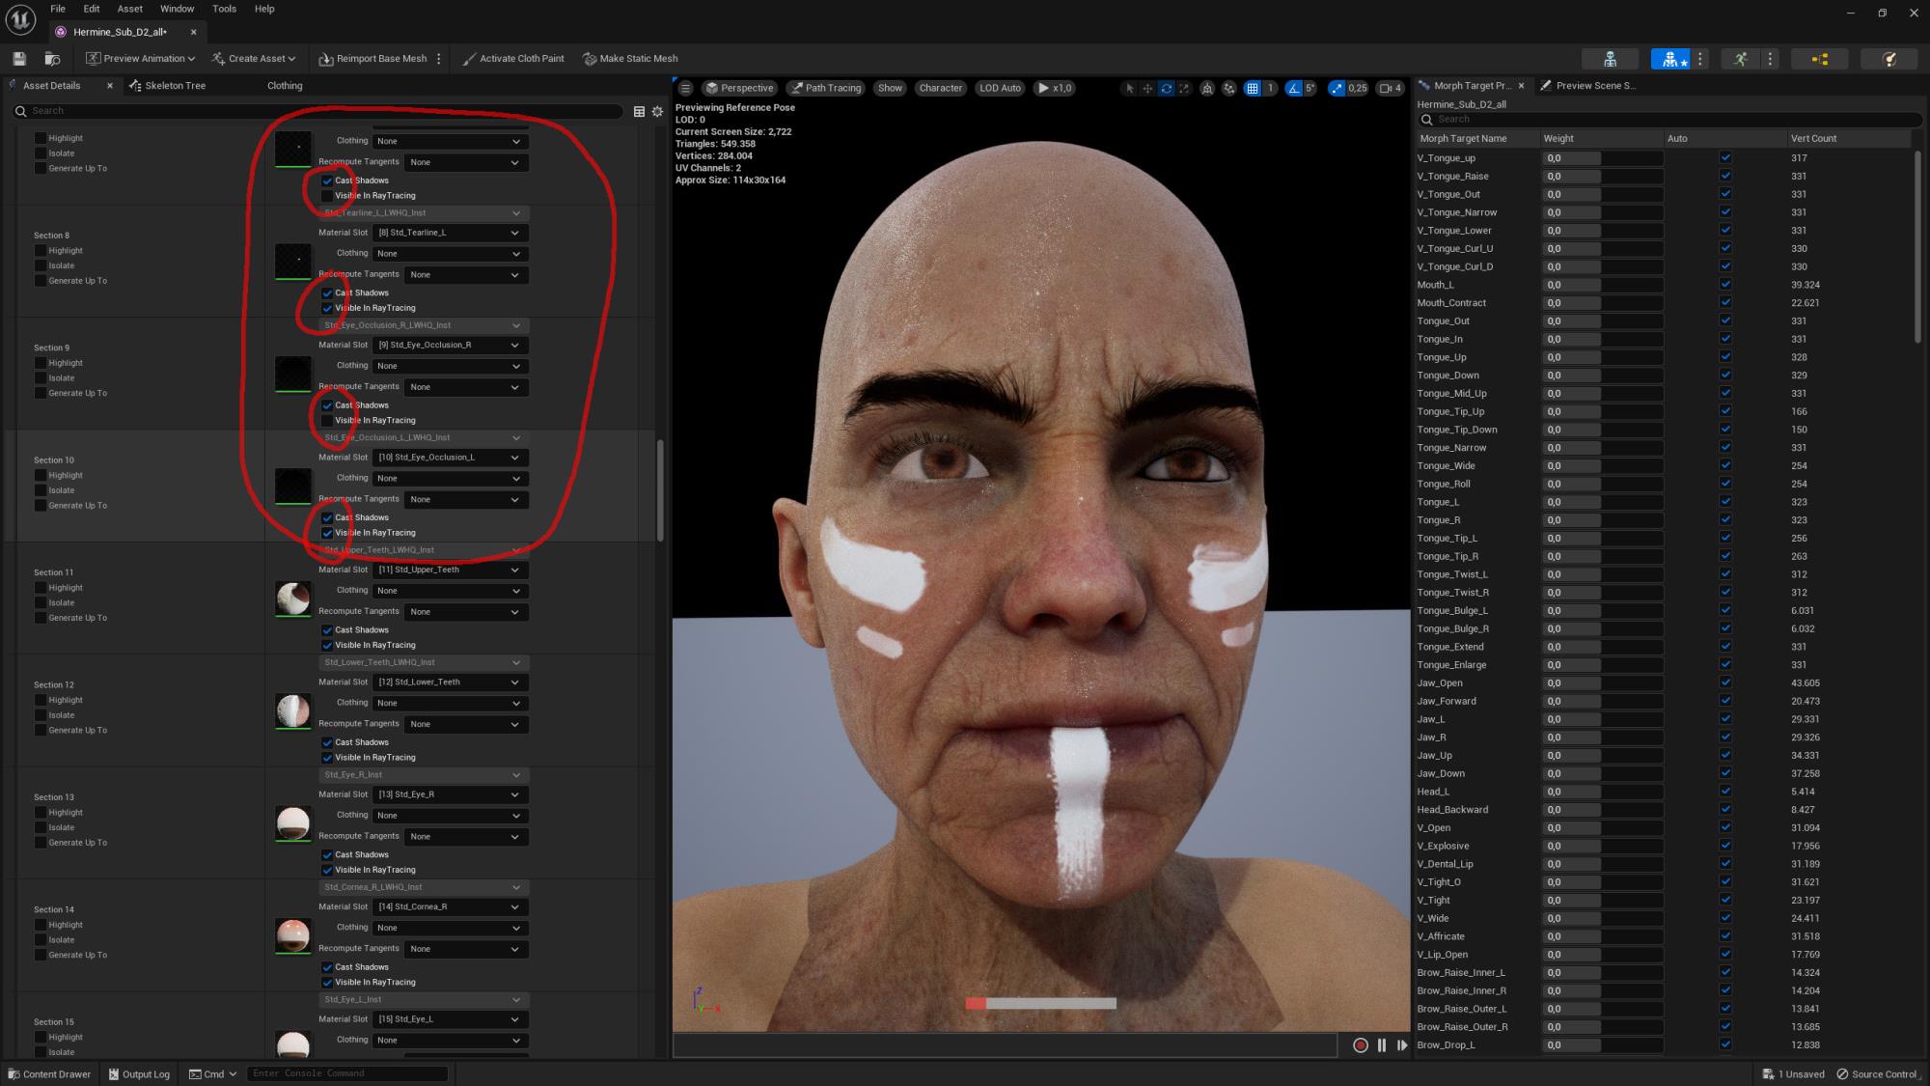
Task: Click Browse to asset in Content Browser icon
Action: tap(53, 59)
